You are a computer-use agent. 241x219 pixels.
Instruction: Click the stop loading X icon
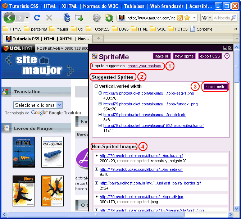(49, 18)
